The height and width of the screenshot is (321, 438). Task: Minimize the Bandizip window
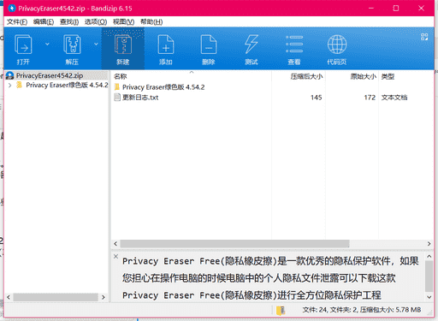(371, 9)
